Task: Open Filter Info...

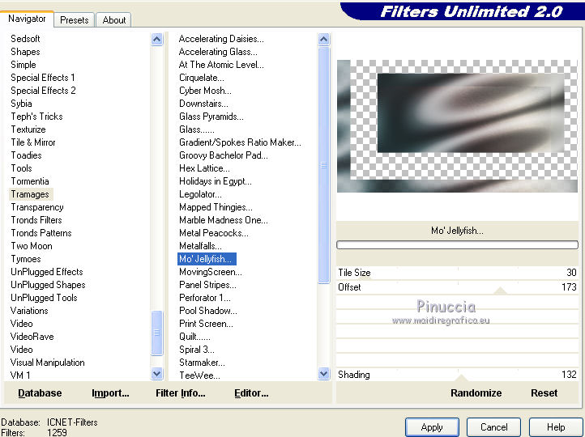Action: [181, 393]
